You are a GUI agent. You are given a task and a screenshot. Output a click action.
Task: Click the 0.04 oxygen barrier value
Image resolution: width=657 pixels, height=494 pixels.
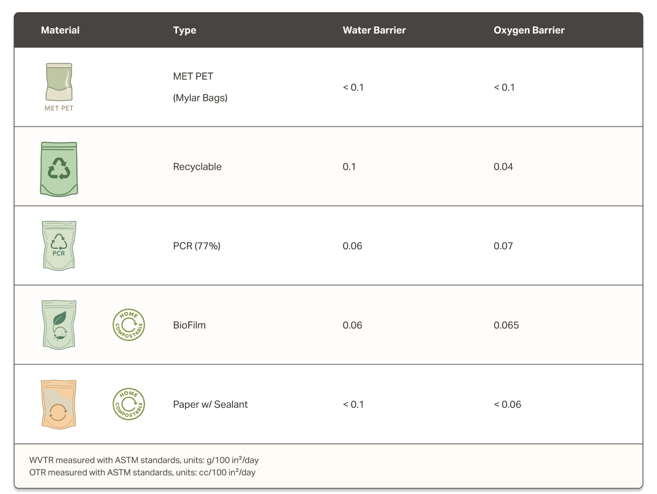[x=502, y=167]
